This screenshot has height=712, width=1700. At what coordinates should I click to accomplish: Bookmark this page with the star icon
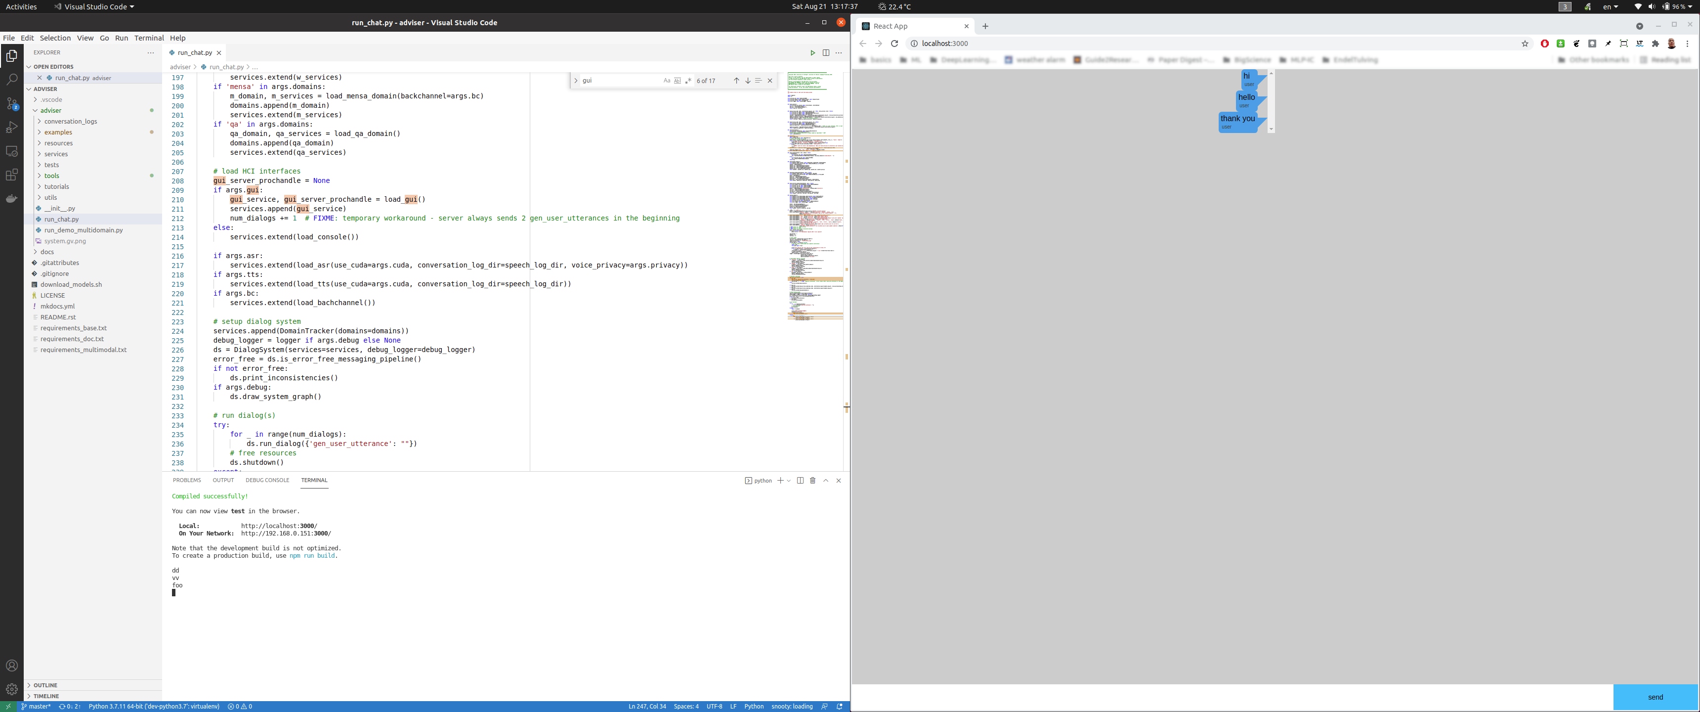[1525, 44]
